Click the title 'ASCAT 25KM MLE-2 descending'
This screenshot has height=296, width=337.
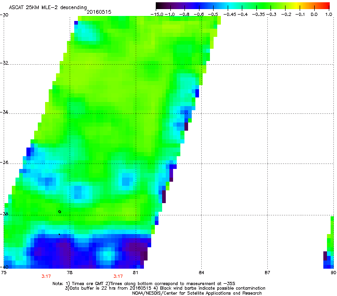click(x=48, y=7)
